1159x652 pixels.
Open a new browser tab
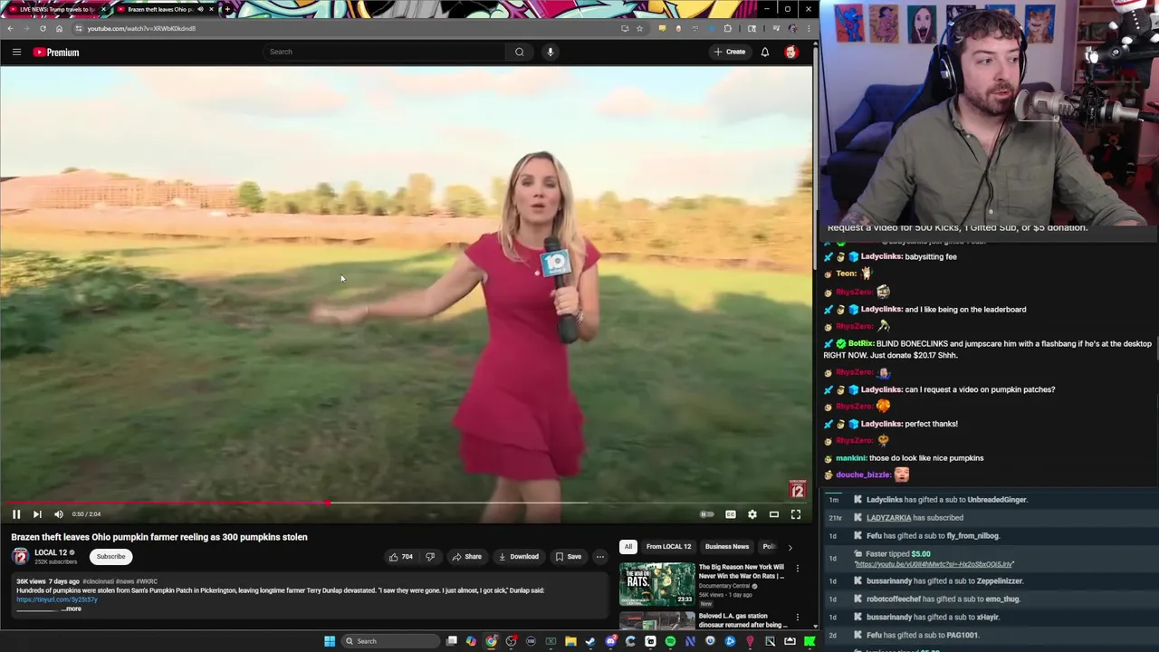coord(227,9)
